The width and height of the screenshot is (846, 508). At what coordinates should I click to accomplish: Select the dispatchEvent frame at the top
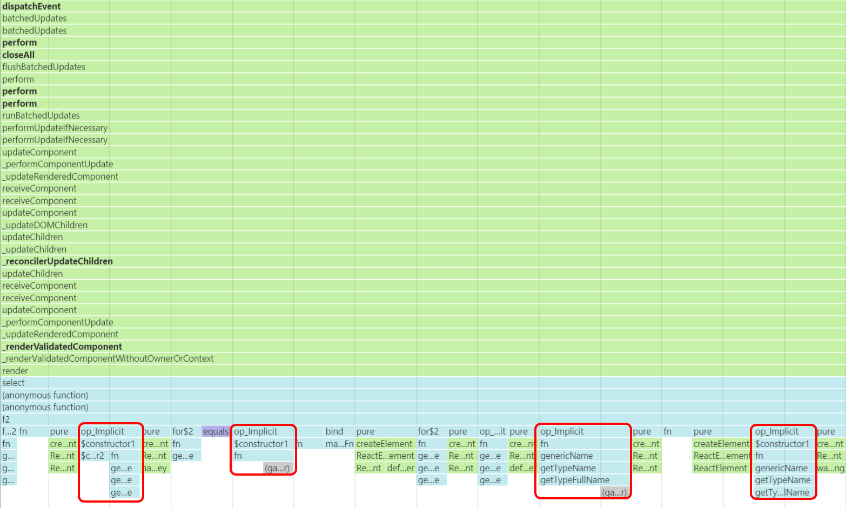tap(31, 6)
